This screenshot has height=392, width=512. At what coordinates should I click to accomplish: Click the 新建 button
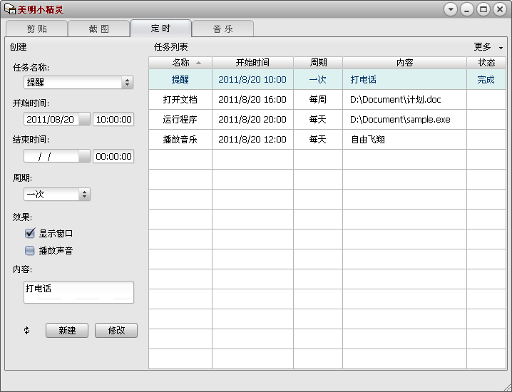(x=67, y=330)
